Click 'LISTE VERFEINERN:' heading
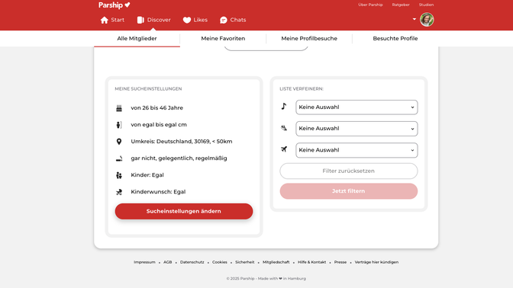 coord(302,89)
